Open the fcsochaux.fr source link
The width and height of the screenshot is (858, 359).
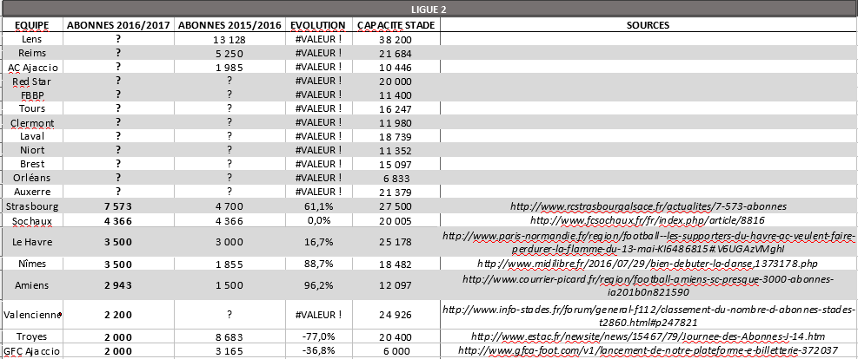648,220
